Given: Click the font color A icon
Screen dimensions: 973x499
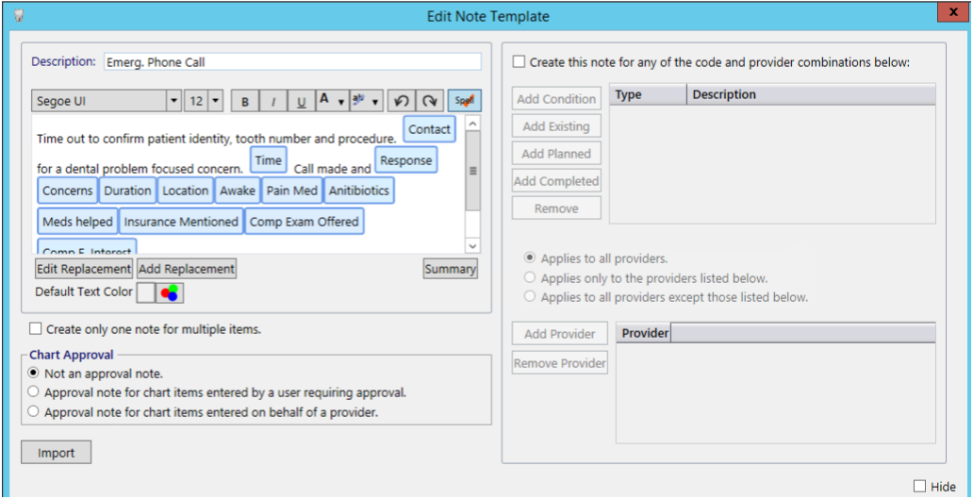Looking at the screenshot, I should click(323, 100).
